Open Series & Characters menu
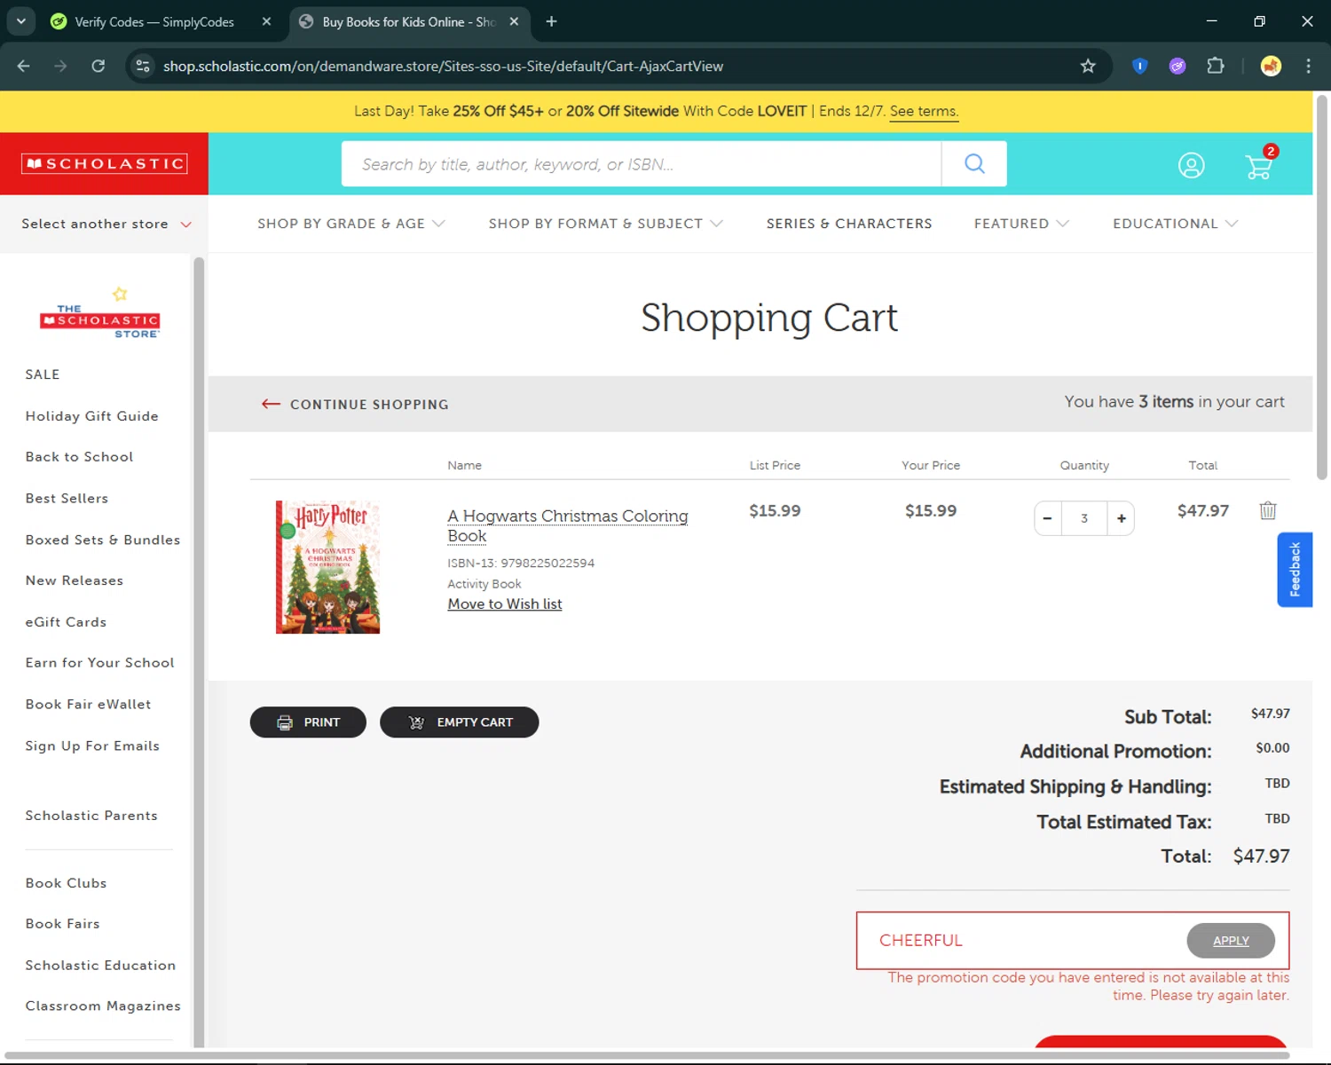This screenshot has height=1065, width=1331. click(x=849, y=224)
